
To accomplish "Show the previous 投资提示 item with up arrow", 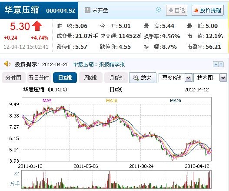I will [216, 64].
